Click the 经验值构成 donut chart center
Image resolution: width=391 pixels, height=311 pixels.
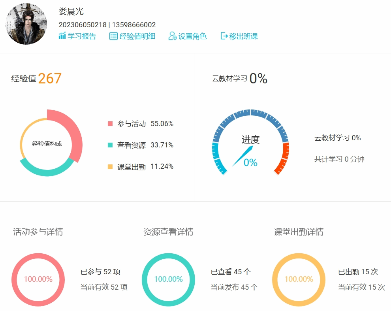tap(47, 144)
